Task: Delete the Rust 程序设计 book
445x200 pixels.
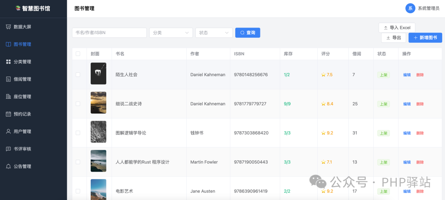Action: pos(420,162)
